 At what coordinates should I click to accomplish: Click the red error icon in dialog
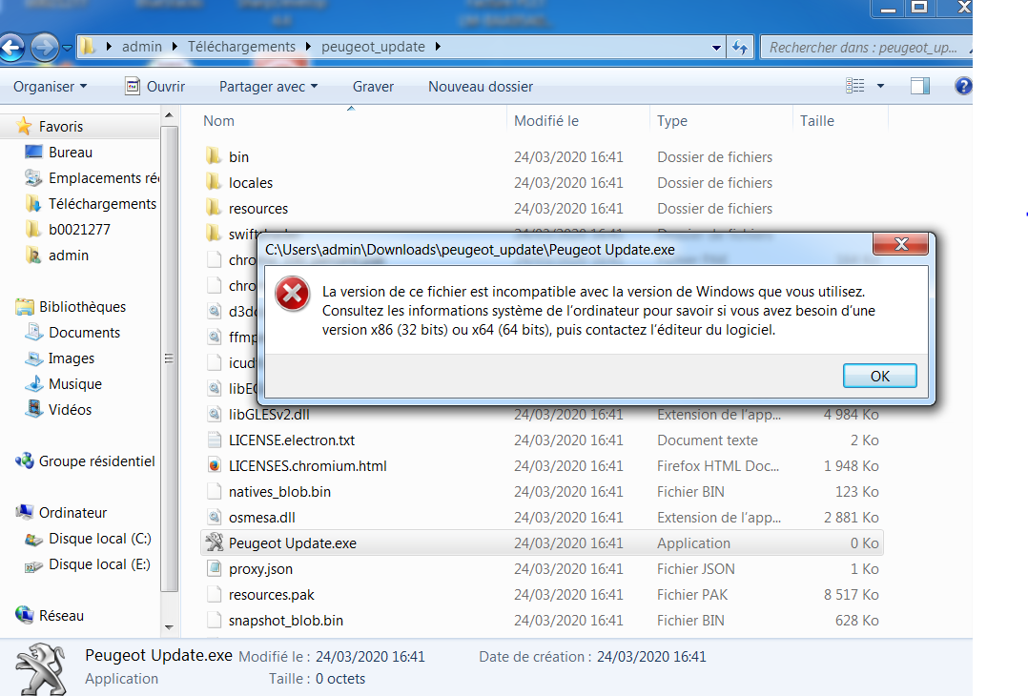[x=293, y=294]
